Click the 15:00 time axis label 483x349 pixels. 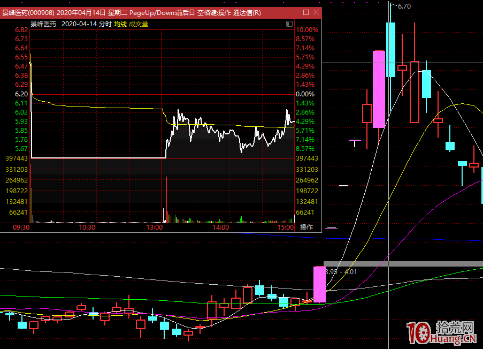pyautogui.click(x=286, y=227)
